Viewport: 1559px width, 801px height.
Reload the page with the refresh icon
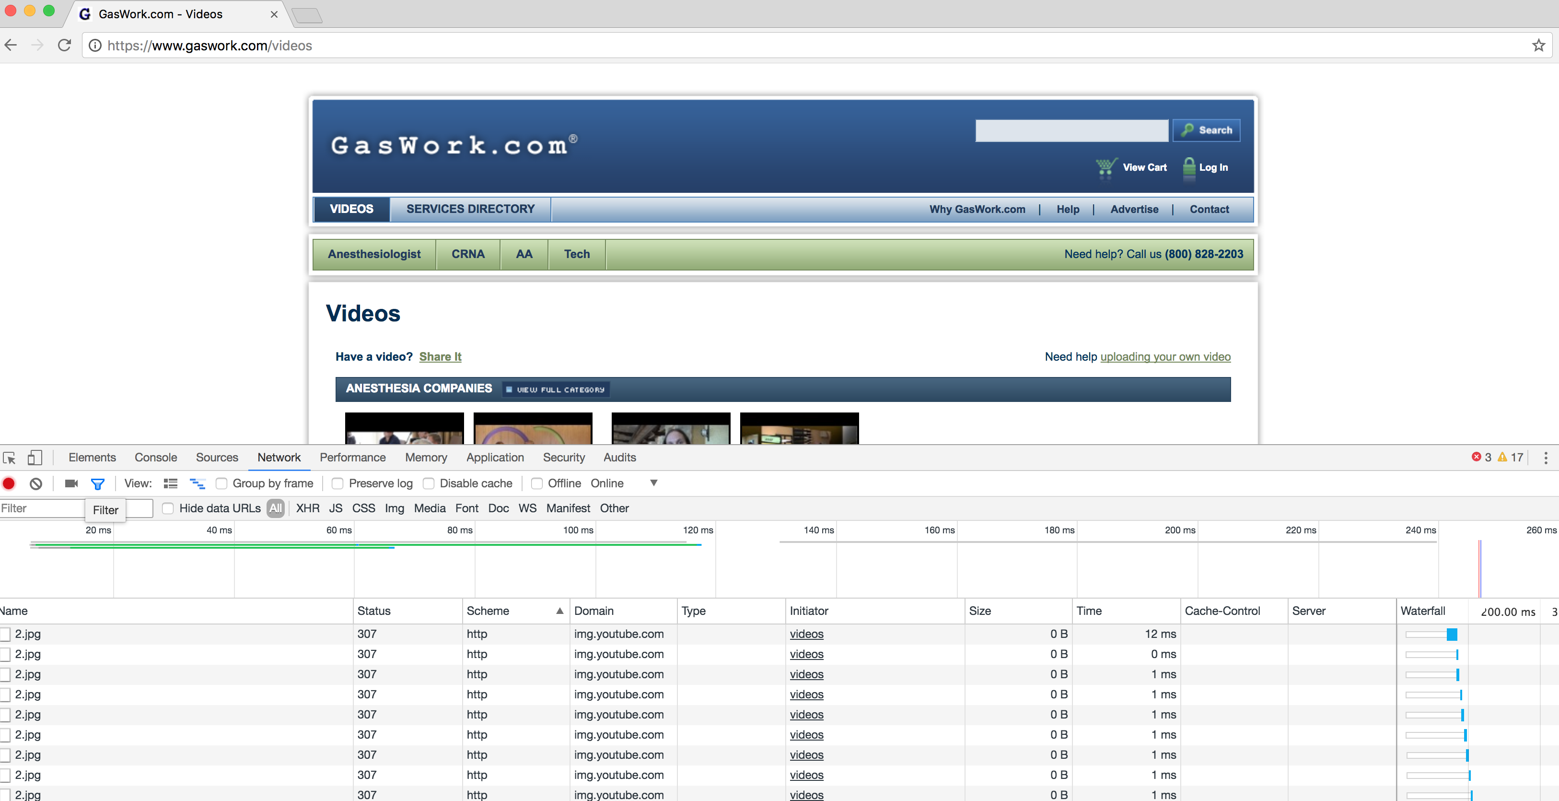pos(65,46)
